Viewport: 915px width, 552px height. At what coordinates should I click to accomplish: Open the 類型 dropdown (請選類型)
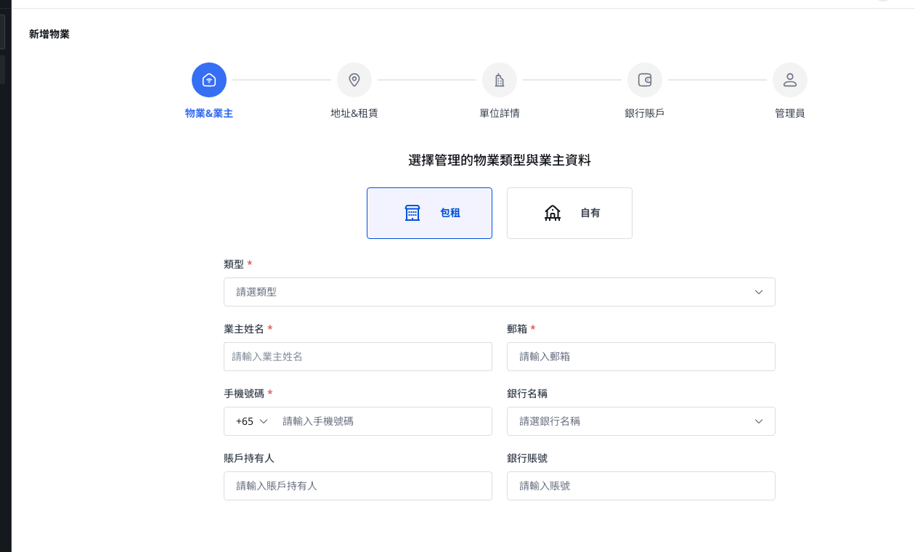coord(500,292)
